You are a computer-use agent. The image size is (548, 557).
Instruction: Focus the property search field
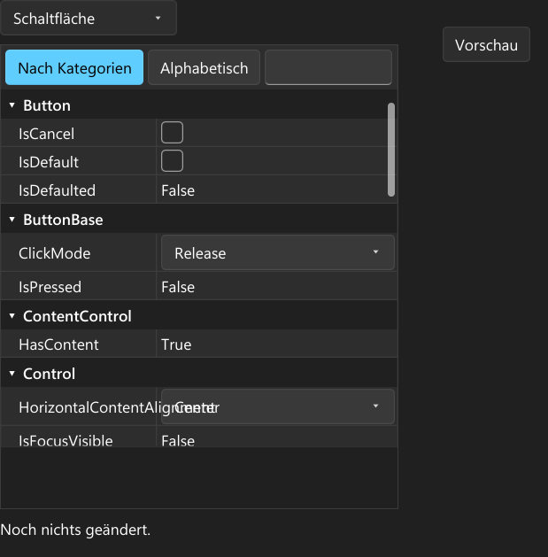coord(328,67)
